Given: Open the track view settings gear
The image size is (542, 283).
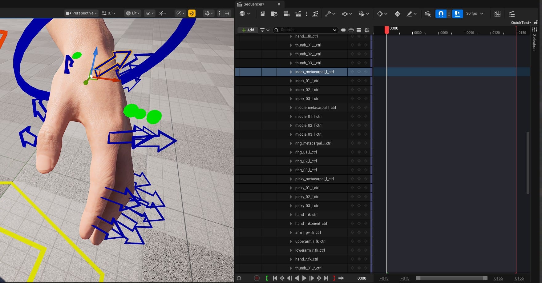Looking at the screenshot, I should [x=366, y=30].
